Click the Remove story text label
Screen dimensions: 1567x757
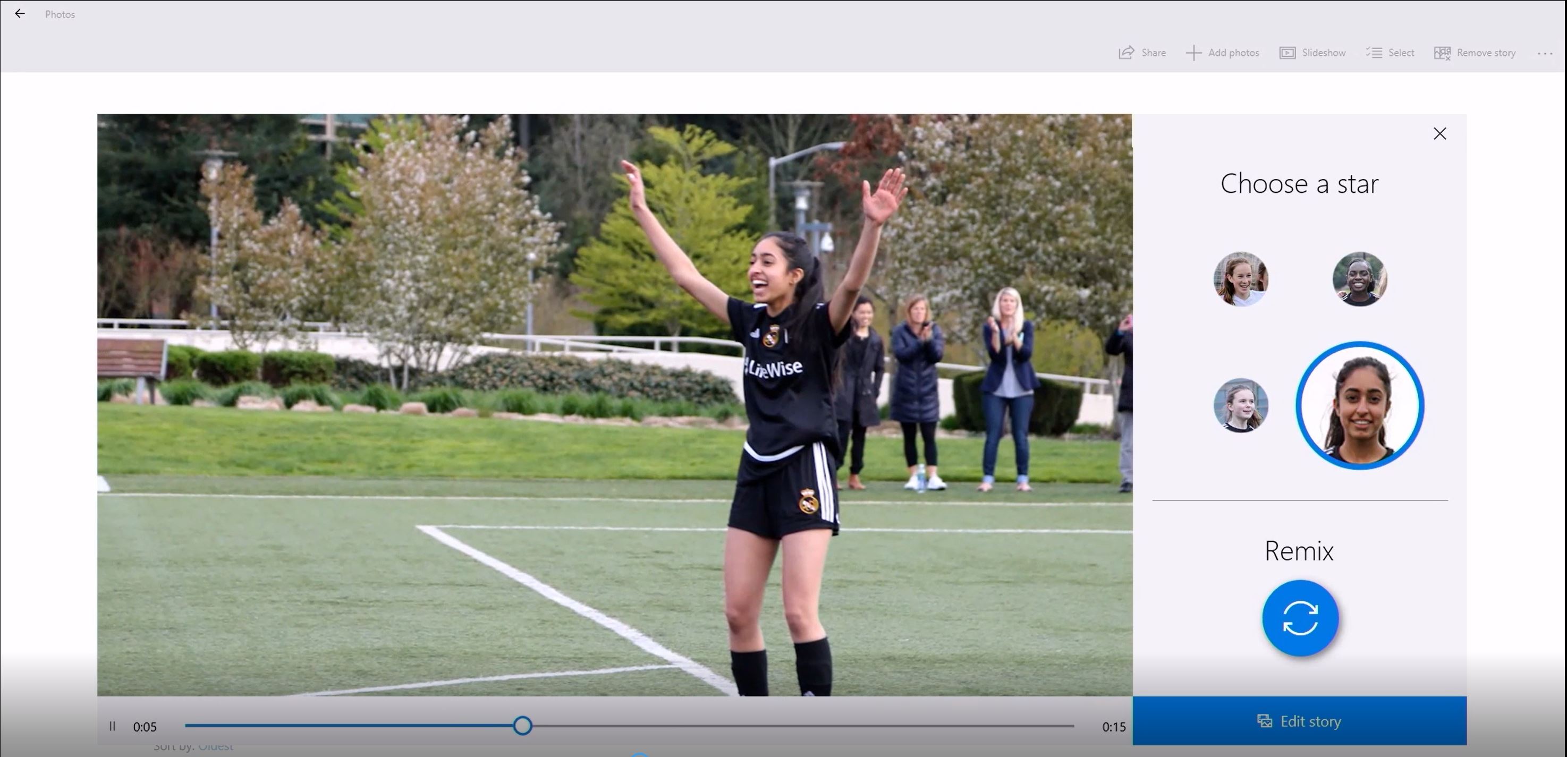pyautogui.click(x=1486, y=53)
